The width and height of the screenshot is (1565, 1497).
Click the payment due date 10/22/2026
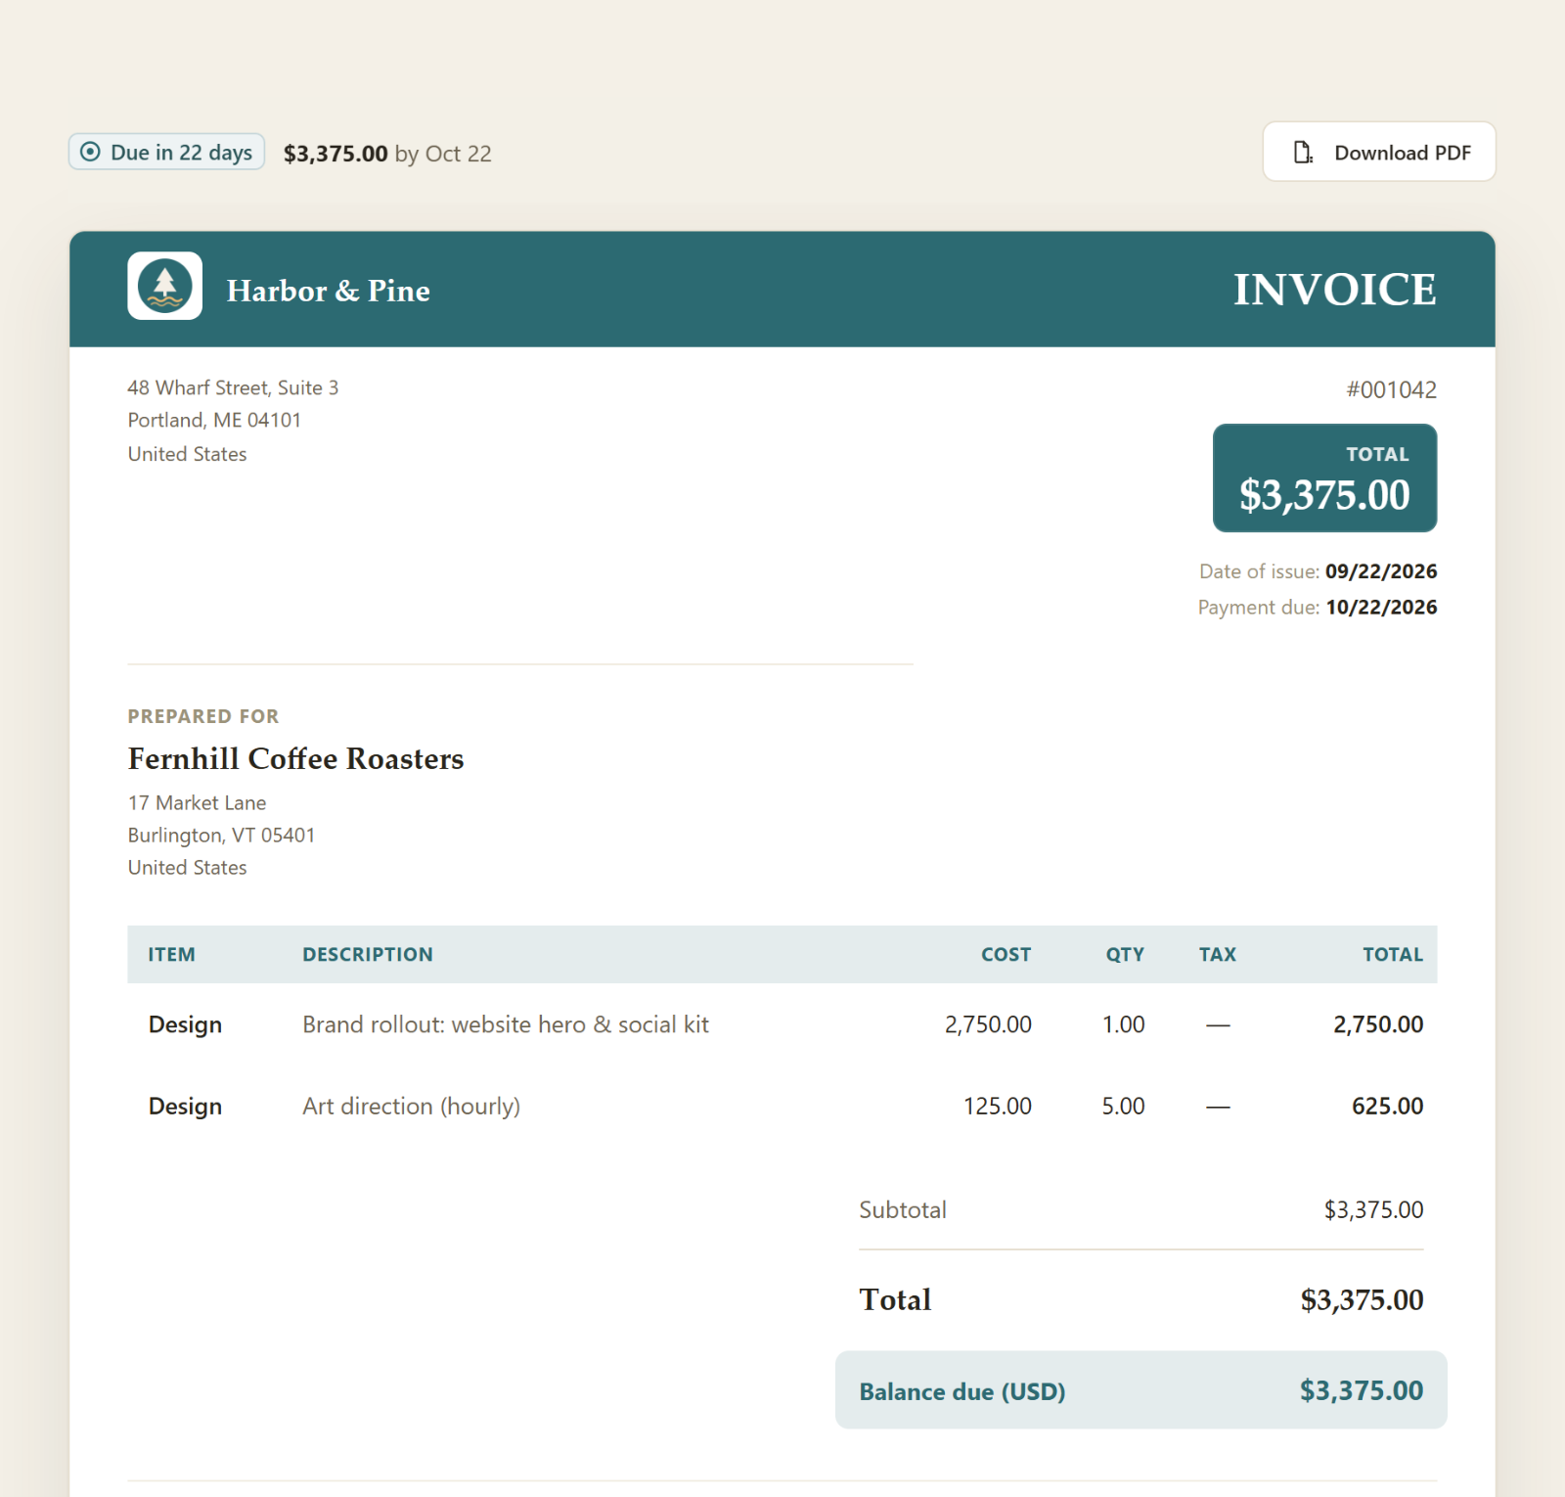(1381, 608)
